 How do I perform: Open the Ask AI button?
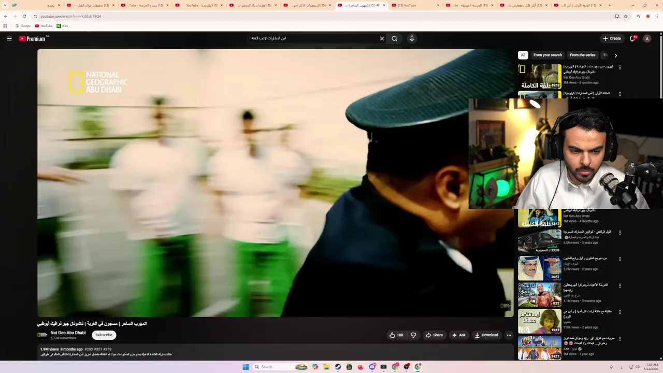pos(459,335)
